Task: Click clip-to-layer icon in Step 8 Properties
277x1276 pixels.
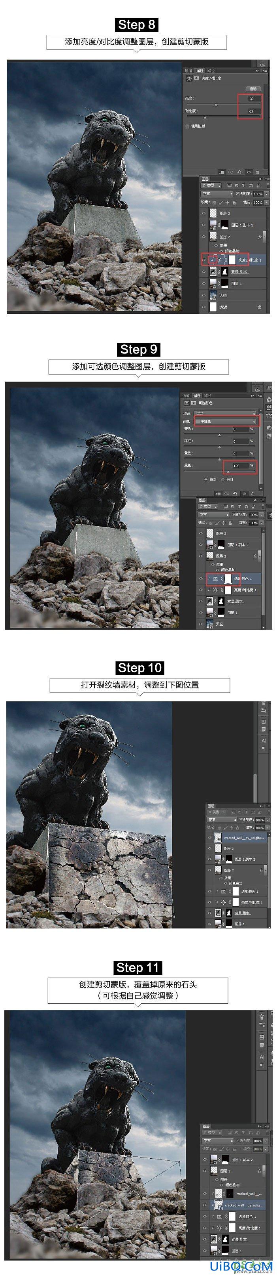Action: coord(222,172)
